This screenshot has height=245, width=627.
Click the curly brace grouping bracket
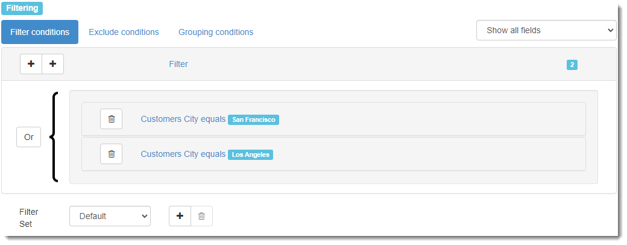(54, 137)
